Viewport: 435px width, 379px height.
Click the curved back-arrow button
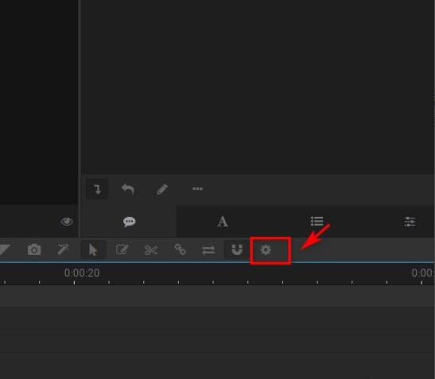point(128,189)
